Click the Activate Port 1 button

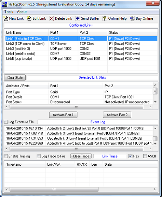pos(63,115)
